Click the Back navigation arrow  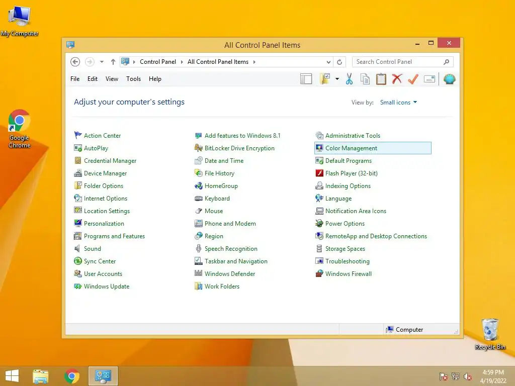pos(75,62)
